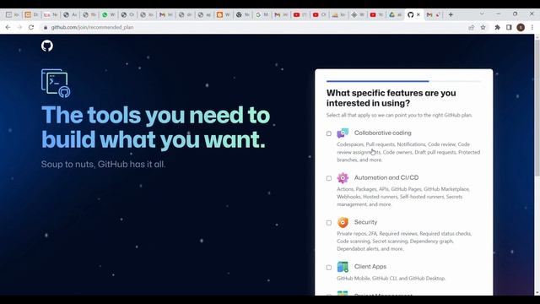Click the 'Actions, Packages, APIs' description text
Viewport: 540px width, 304px height.
point(403,197)
